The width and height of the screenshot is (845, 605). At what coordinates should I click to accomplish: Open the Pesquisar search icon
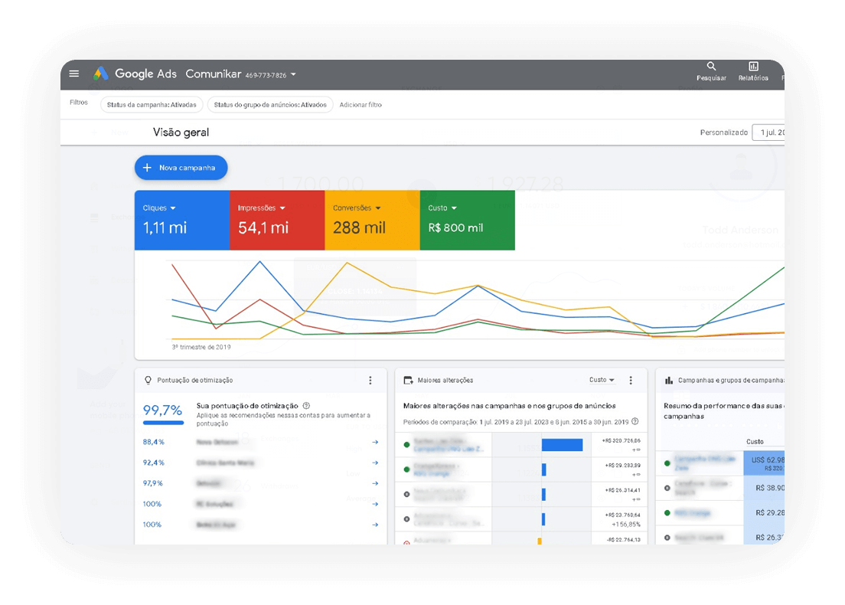[x=711, y=68]
